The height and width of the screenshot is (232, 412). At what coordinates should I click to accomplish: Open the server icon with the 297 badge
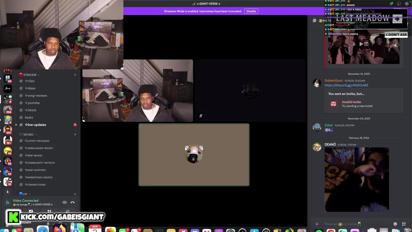pyautogui.click(x=8, y=130)
